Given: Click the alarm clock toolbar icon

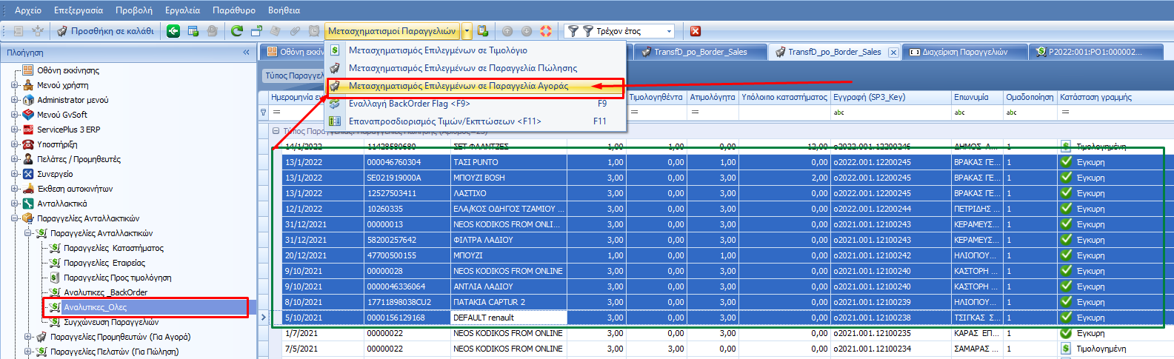Looking at the screenshot, I should (314, 31).
